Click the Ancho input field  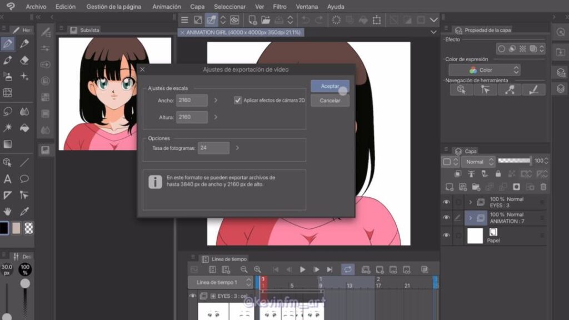point(192,100)
